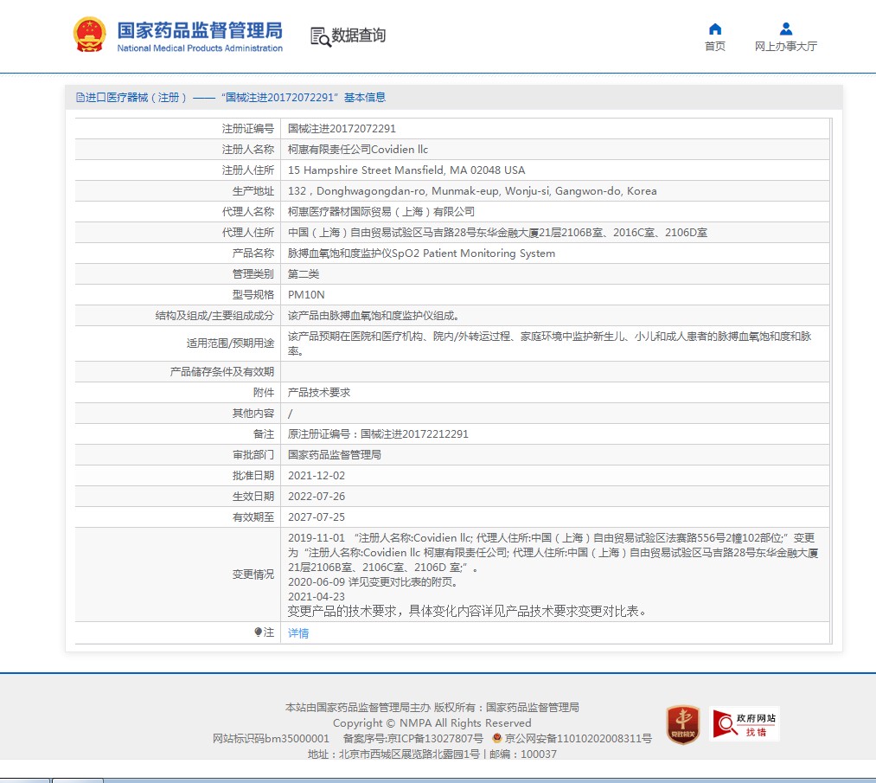This screenshot has width=876, height=783.
Task: Click the 政府网站找错 icon
Action: coord(745,724)
